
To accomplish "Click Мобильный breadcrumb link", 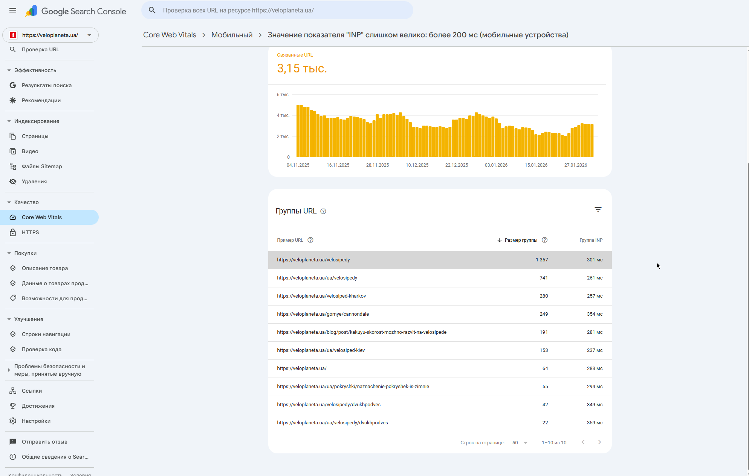I will 232,35.
